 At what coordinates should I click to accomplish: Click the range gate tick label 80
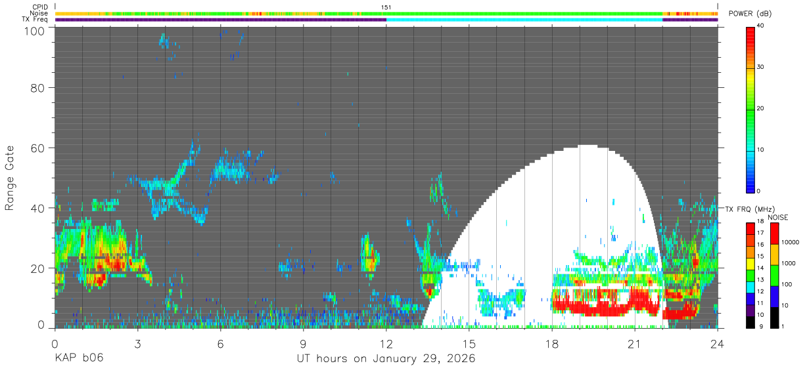click(38, 87)
